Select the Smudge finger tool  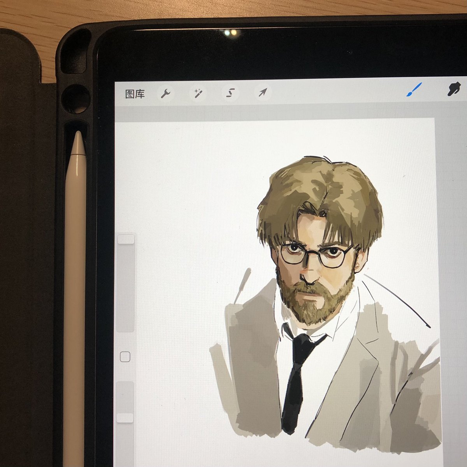[454, 89]
